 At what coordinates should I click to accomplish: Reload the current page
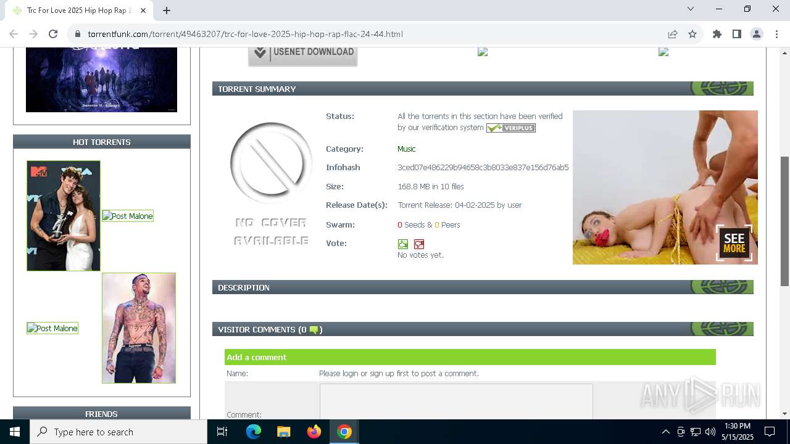tap(53, 34)
